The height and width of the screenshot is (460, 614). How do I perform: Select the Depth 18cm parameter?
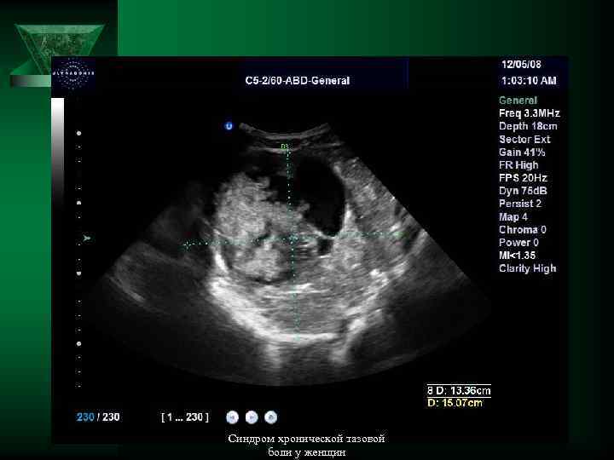528,126
